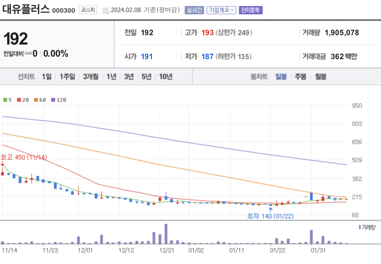Select the 3년 line chart period
Viewport: 381px width, 264px height.
pyautogui.click(x=129, y=76)
